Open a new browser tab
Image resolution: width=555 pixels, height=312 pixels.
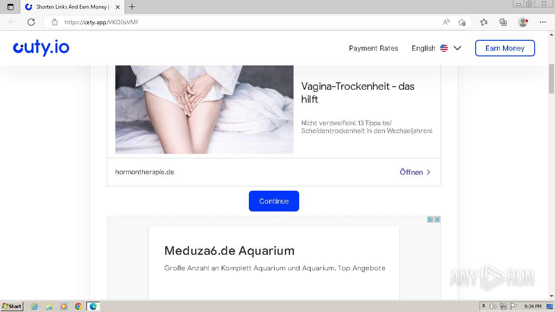[x=132, y=7]
